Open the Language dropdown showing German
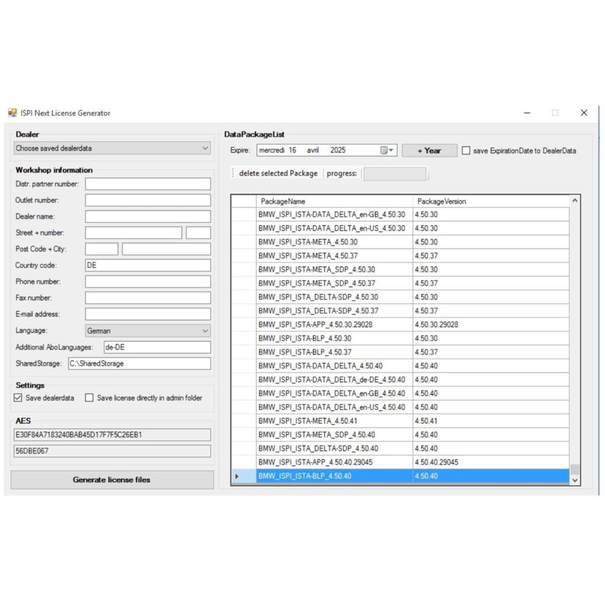Image resolution: width=605 pixels, height=605 pixels. click(205, 331)
